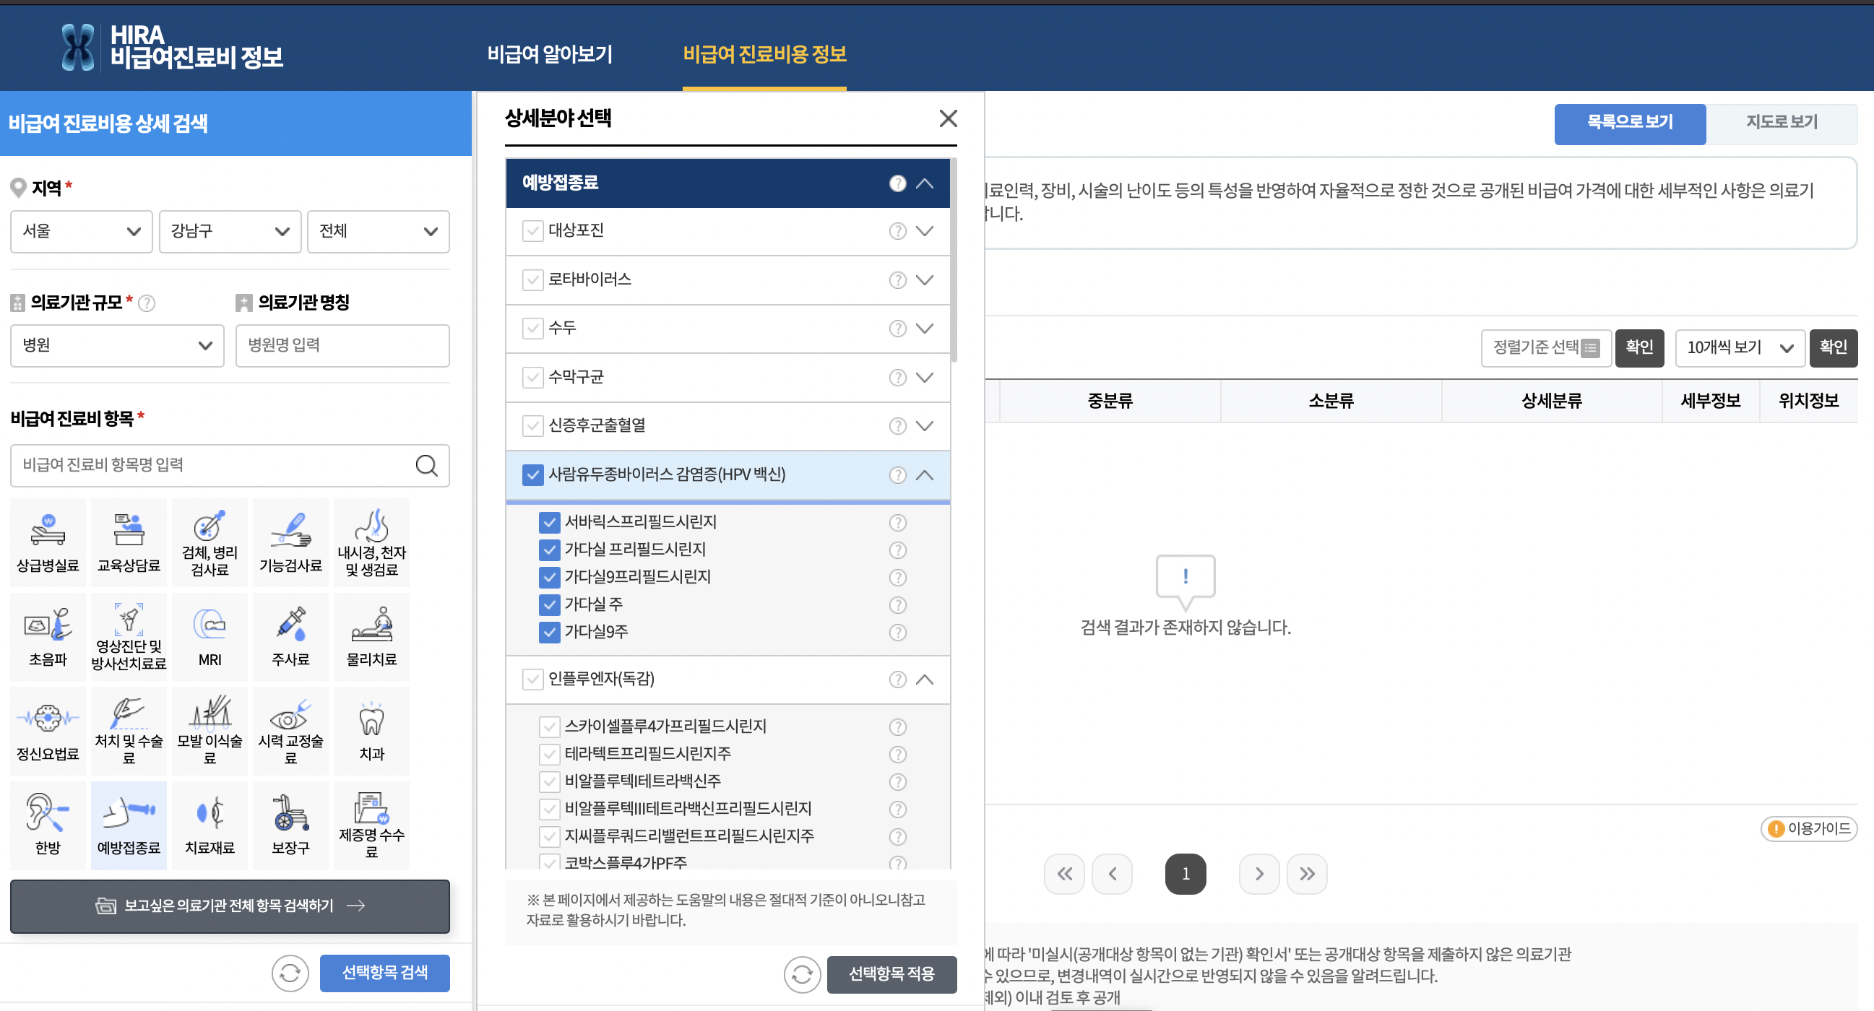1874x1011 pixels.
Task: Uncheck 가다실9주 checkbox
Action: click(549, 632)
